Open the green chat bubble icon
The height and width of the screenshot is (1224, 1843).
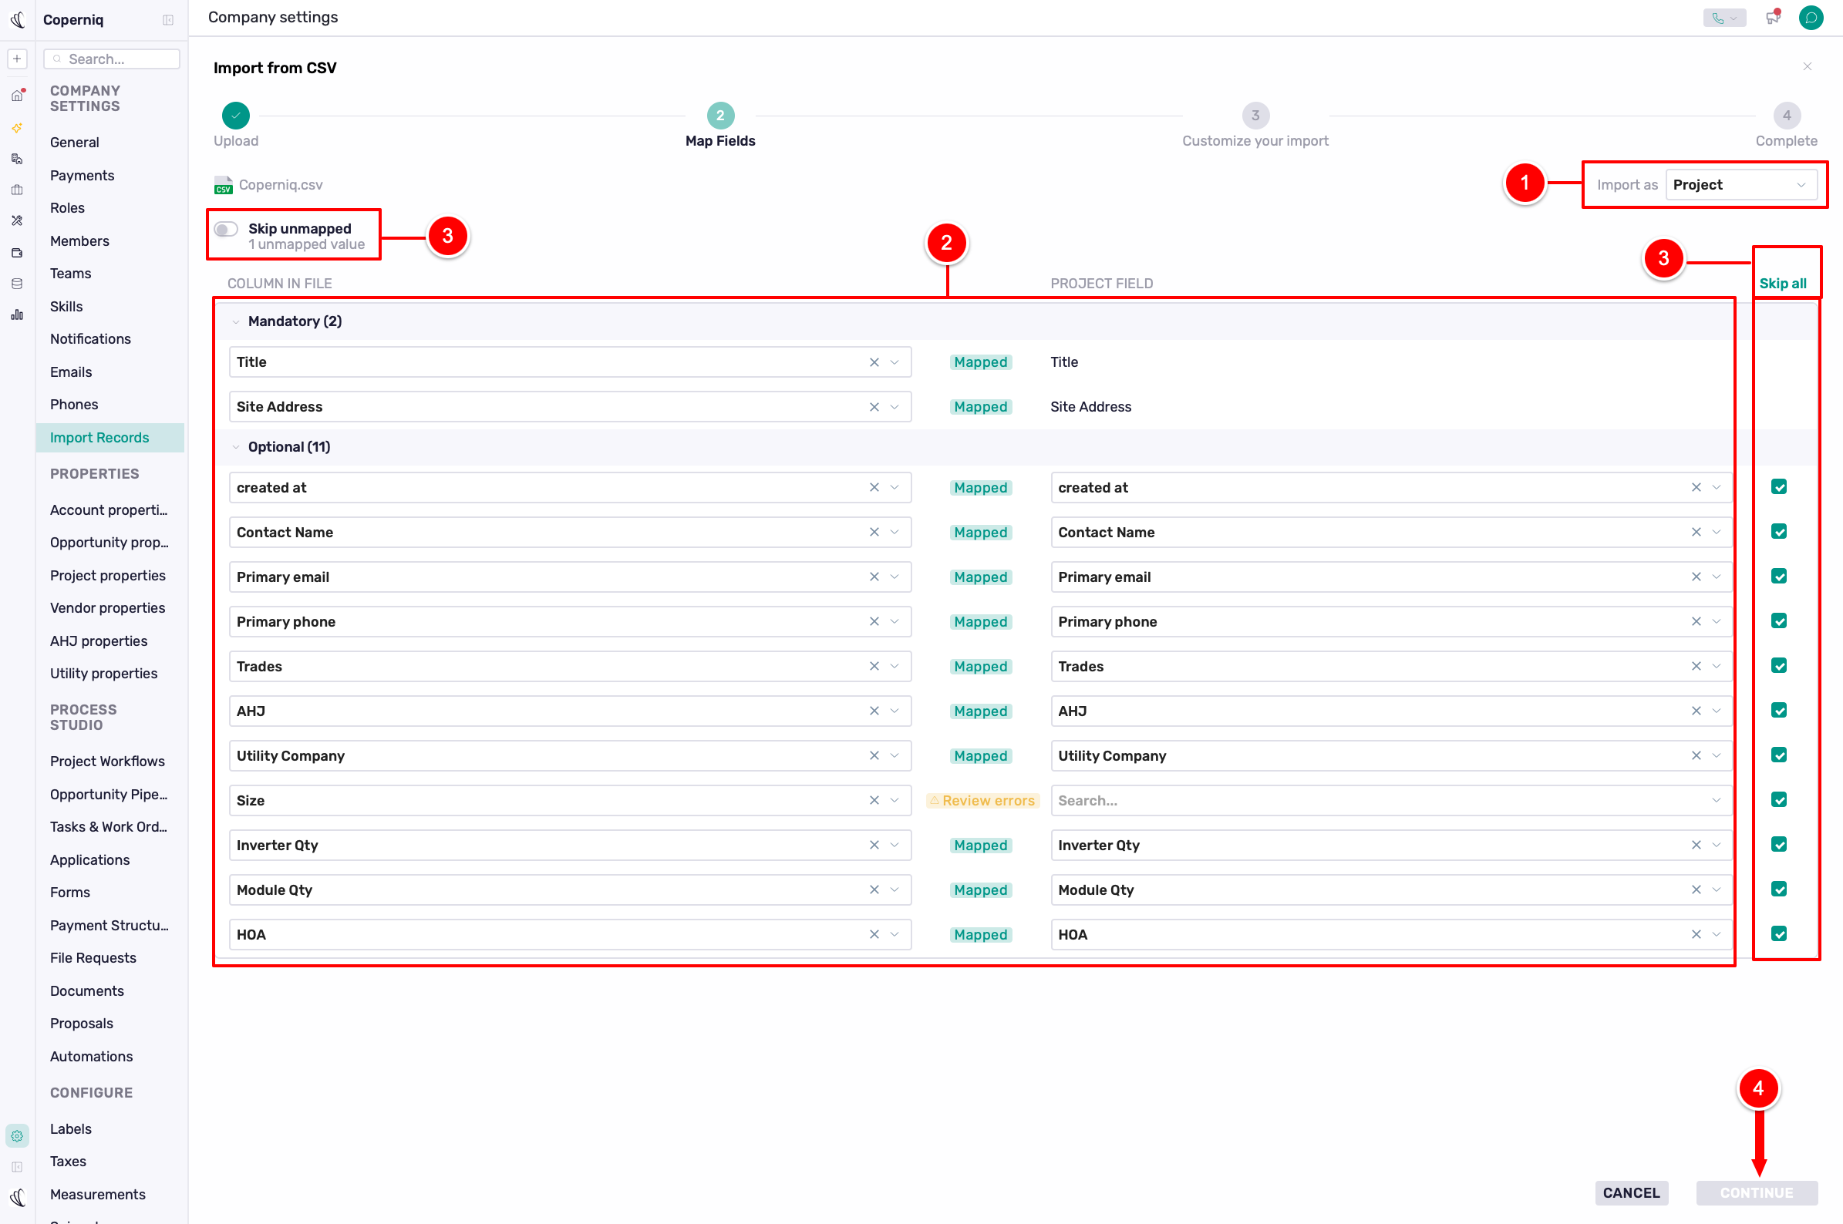1810,17
